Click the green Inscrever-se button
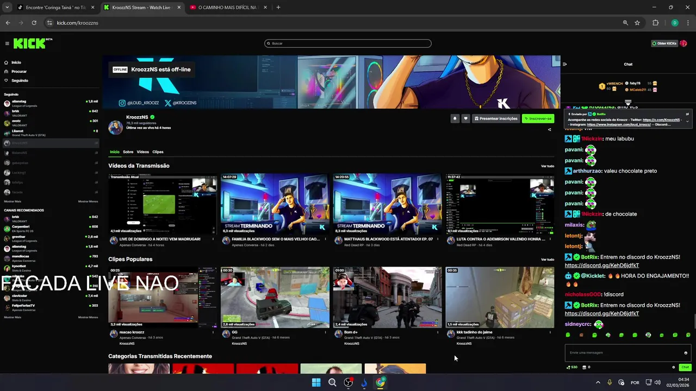Viewport: 696px width, 391px height. pyautogui.click(x=538, y=118)
